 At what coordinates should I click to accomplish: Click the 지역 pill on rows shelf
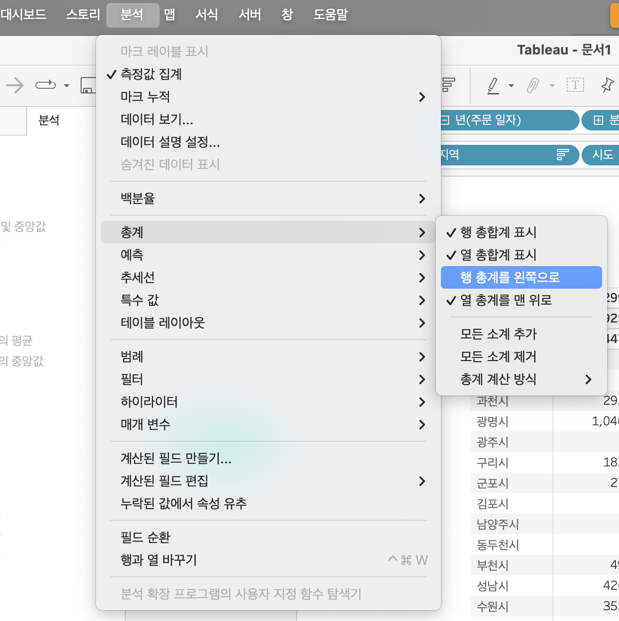[x=509, y=155]
